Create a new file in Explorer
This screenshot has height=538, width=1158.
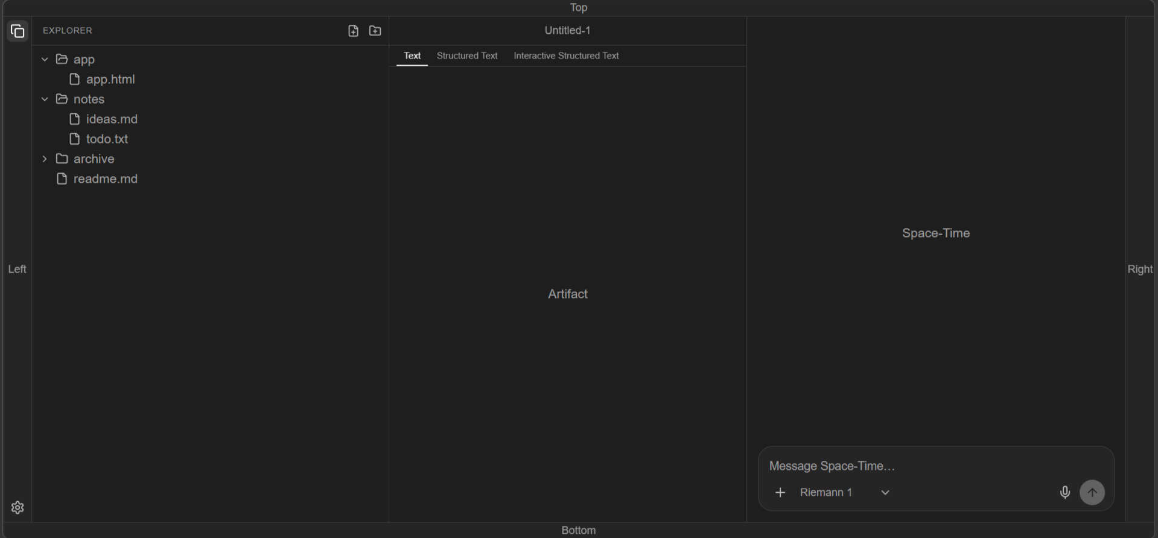click(x=354, y=31)
